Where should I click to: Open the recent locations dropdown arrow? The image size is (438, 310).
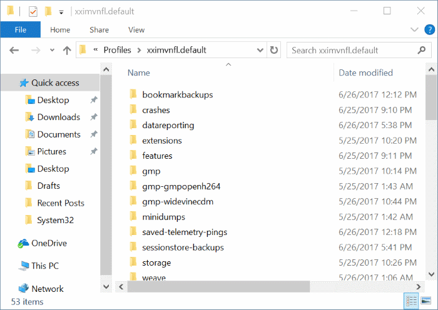point(52,51)
